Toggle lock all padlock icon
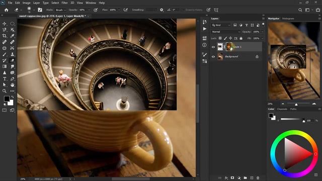 click(x=241, y=38)
